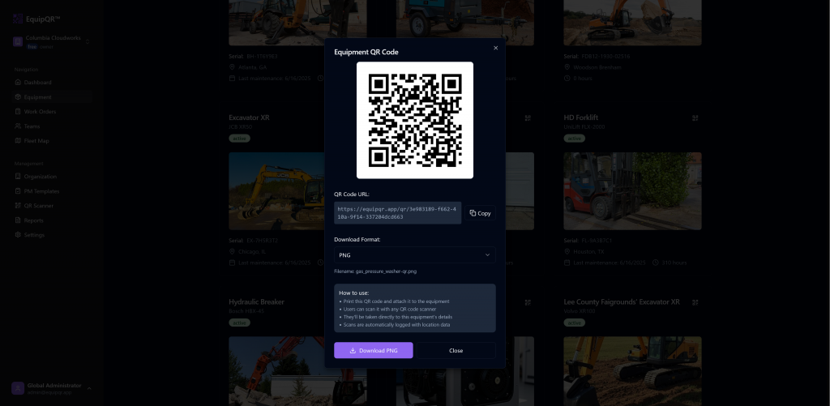Open Reports in the Management section

(x=33, y=220)
